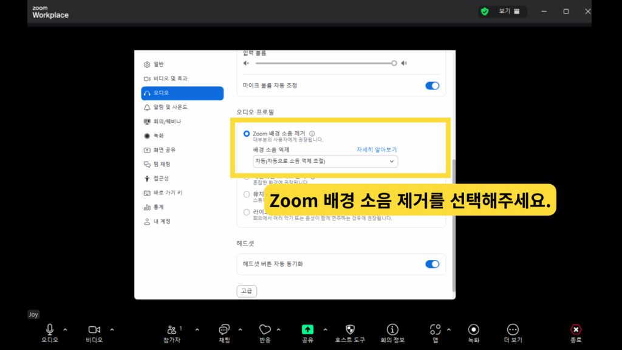Expand share options arrow next to 공유
This screenshot has height=350, width=622.
[326, 330]
